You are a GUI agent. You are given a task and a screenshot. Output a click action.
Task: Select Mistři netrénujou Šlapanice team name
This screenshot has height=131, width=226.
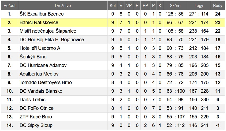coord(48,31)
